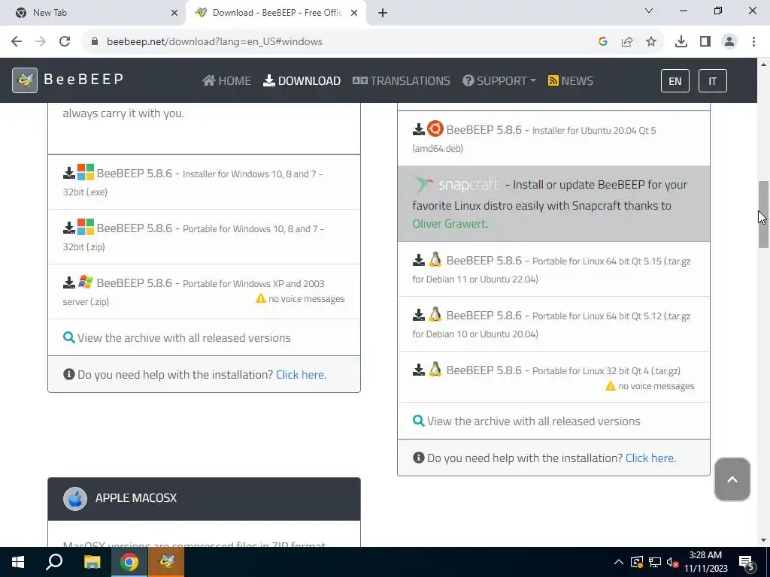View the Linux archive of all released versions
The width and height of the screenshot is (770, 577).
tap(533, 421)
